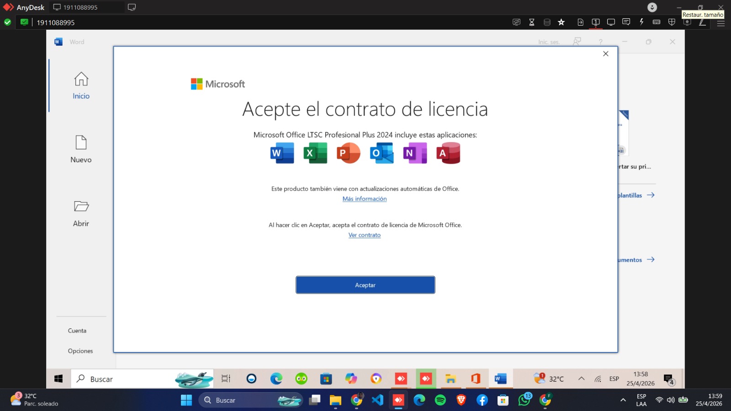The width and height of the screenshot is (731, 411).
Task: Open the Ver contrato link
Action: click(365, 235)
